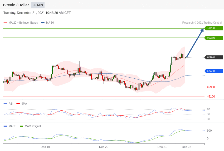
Task: Click the 45100 support price label
Action: [x=211, y=96]
